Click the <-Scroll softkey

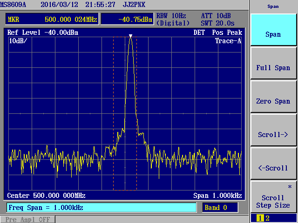[x=273, y=163]
